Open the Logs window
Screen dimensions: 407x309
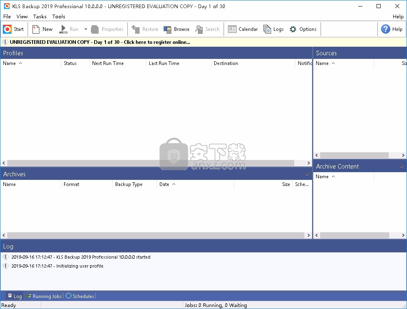273,29
